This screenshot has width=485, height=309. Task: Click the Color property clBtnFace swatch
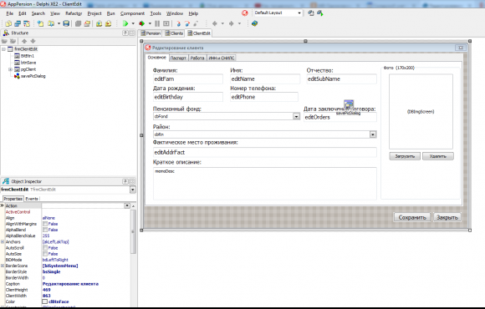(x=45, y=301)
